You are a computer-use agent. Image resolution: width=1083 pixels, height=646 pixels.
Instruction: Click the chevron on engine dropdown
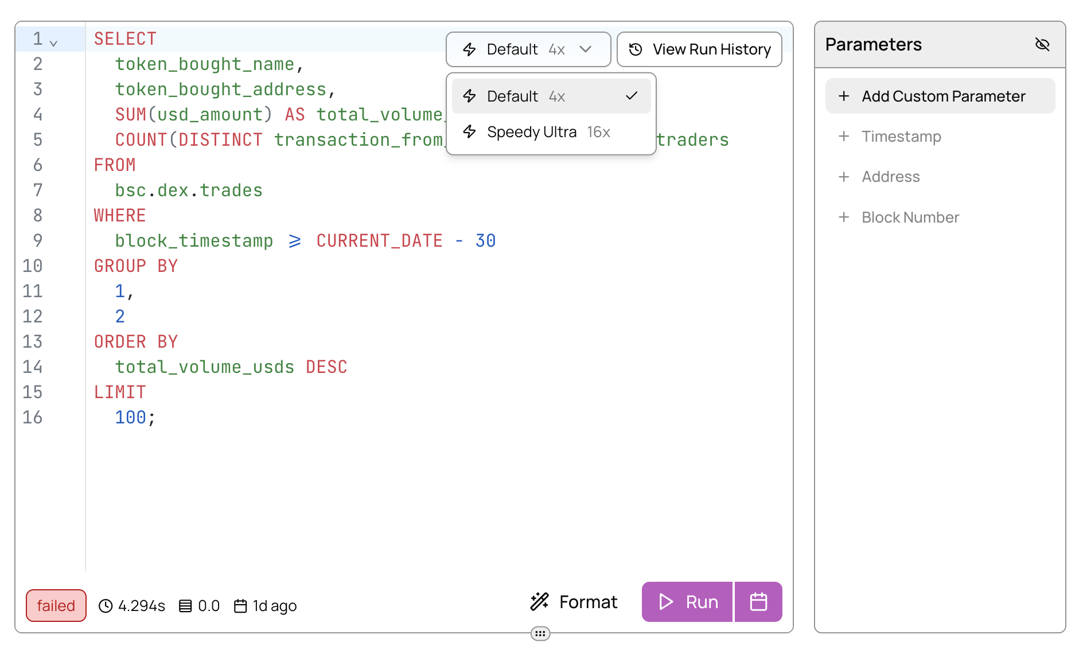click(585, 49)
